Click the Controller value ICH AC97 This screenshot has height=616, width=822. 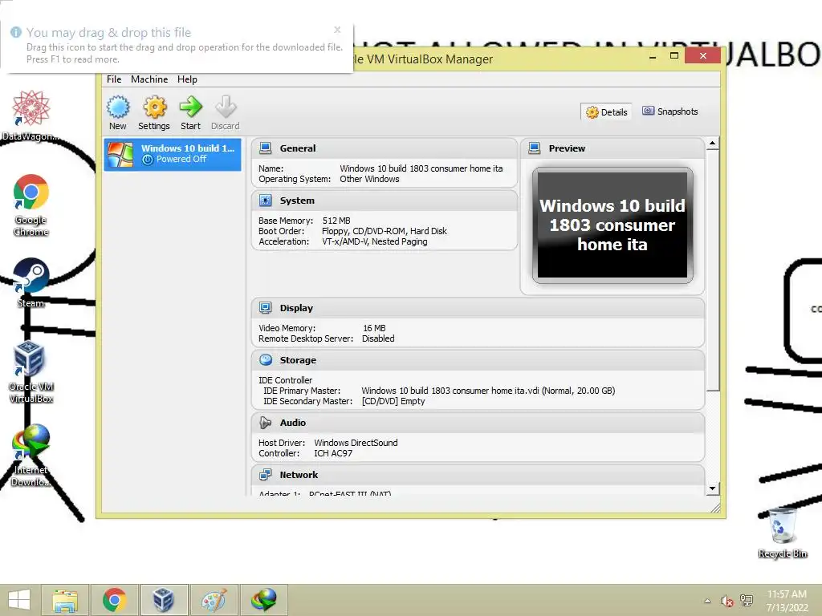333,454
